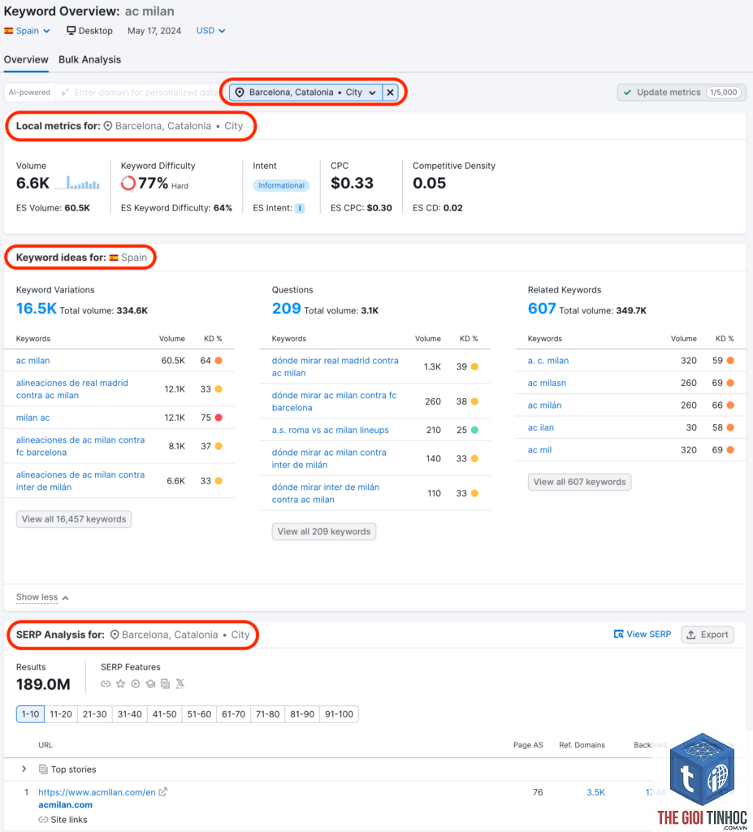
Task: Open the acmilan.com domain link
Action: click(65, 805)
